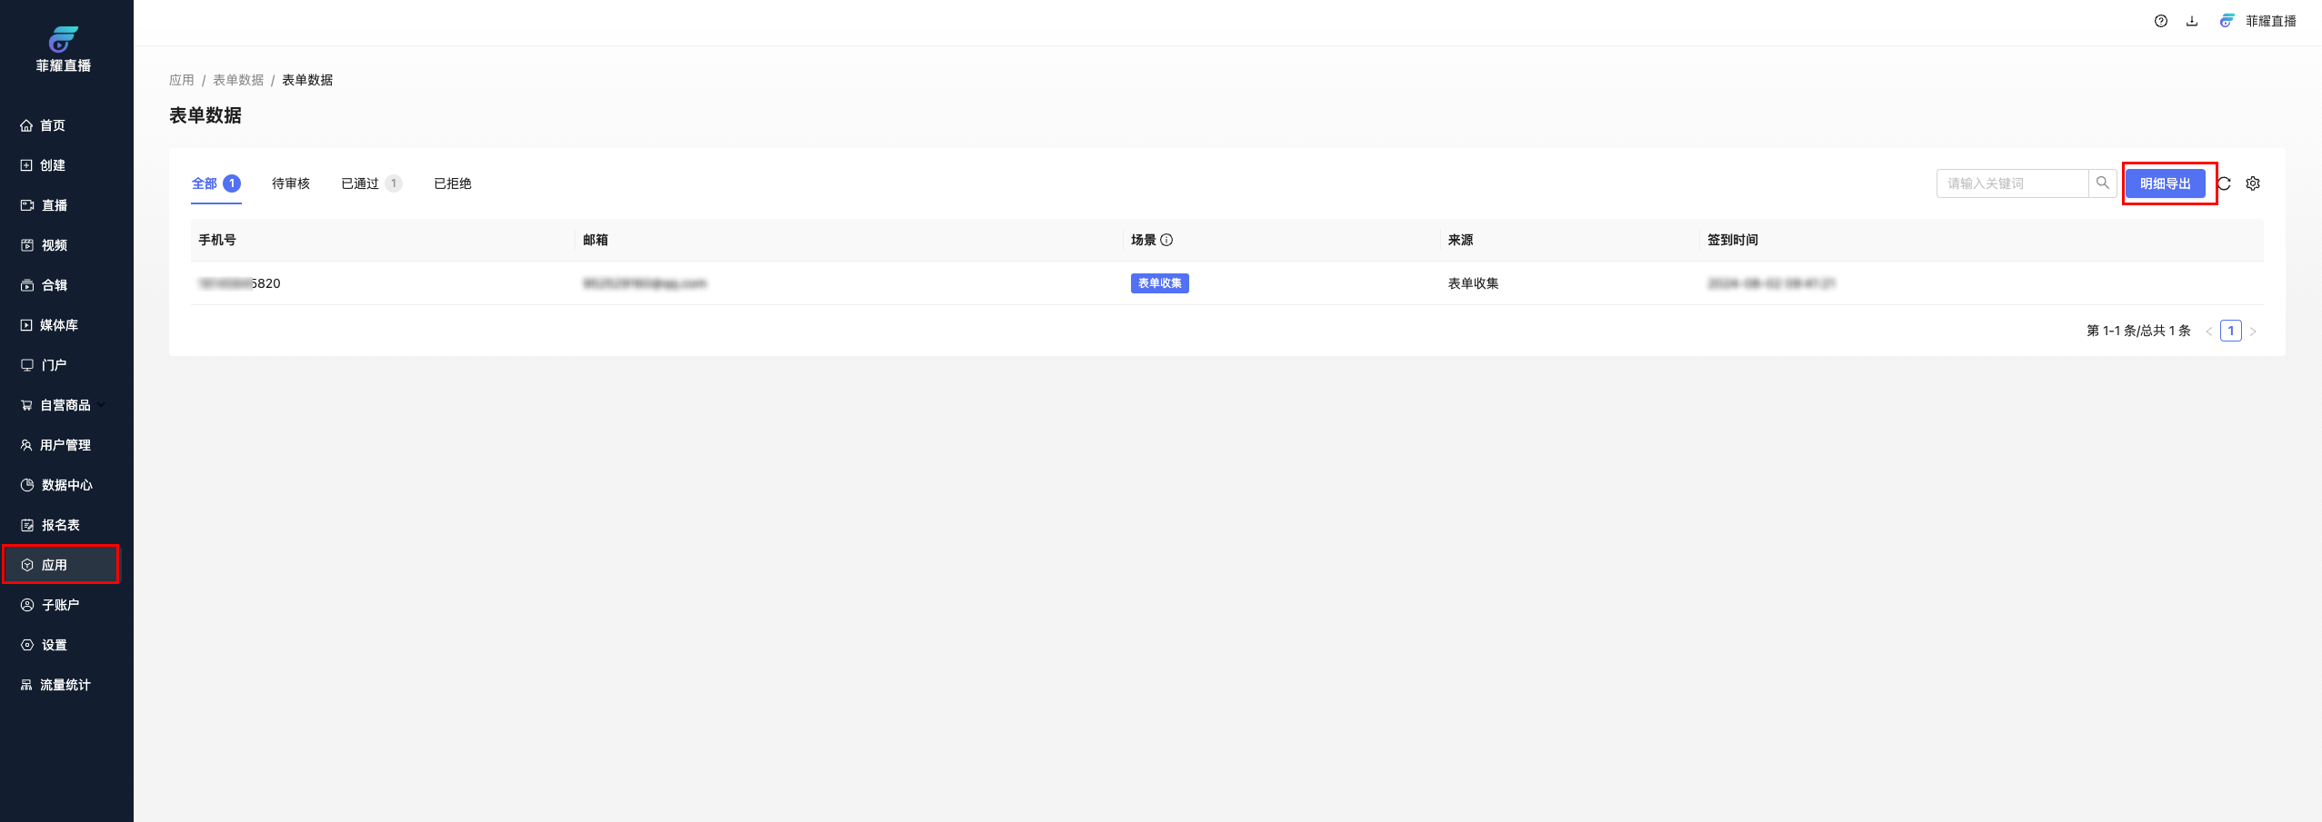Click the 菲耀直播 logo in sidebar
The width and height of the screenshot is (2322, 822).
tap(63, 49)
